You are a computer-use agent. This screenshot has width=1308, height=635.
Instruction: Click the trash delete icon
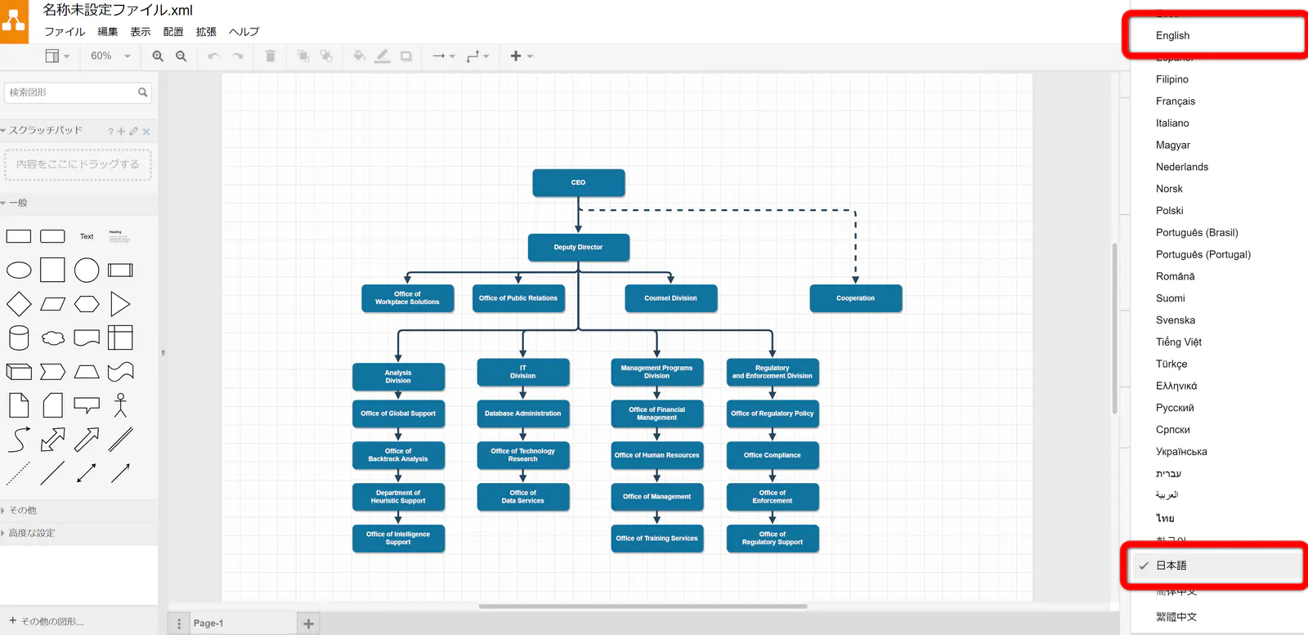click(x=271, y=56)
